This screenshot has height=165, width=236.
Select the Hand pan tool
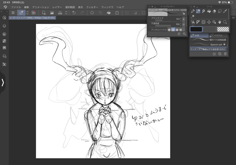220,22
